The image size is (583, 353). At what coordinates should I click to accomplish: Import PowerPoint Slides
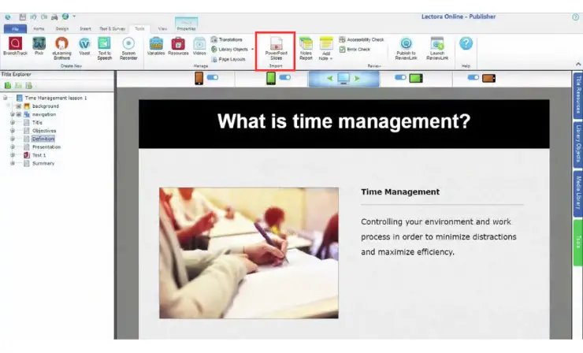coord(276,48)
